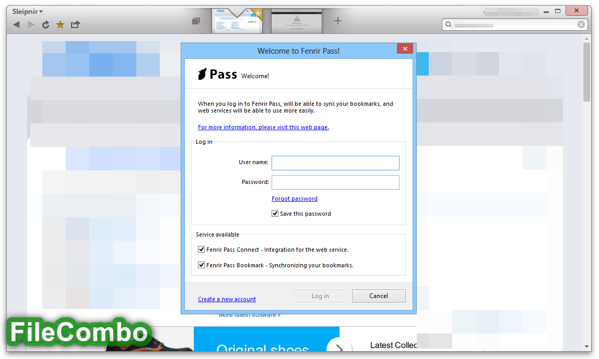Switch to the second tab thumbnail
This screenshot has height=359, width=599.
click(x=297, y=21)
